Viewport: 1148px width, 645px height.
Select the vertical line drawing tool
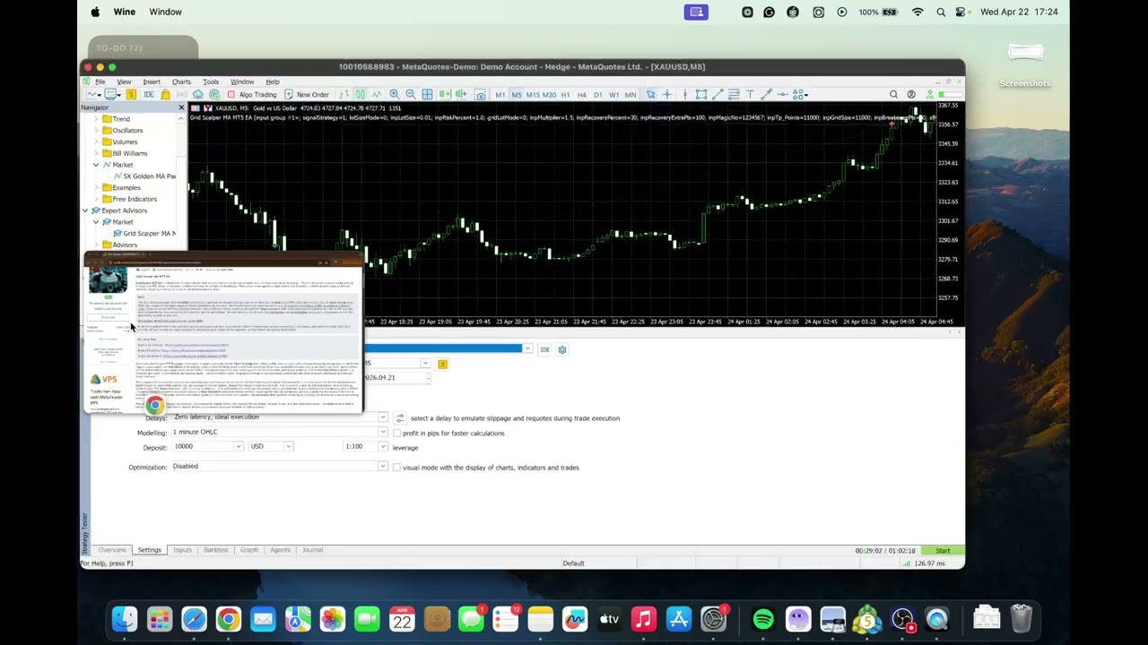coord(685,94)
